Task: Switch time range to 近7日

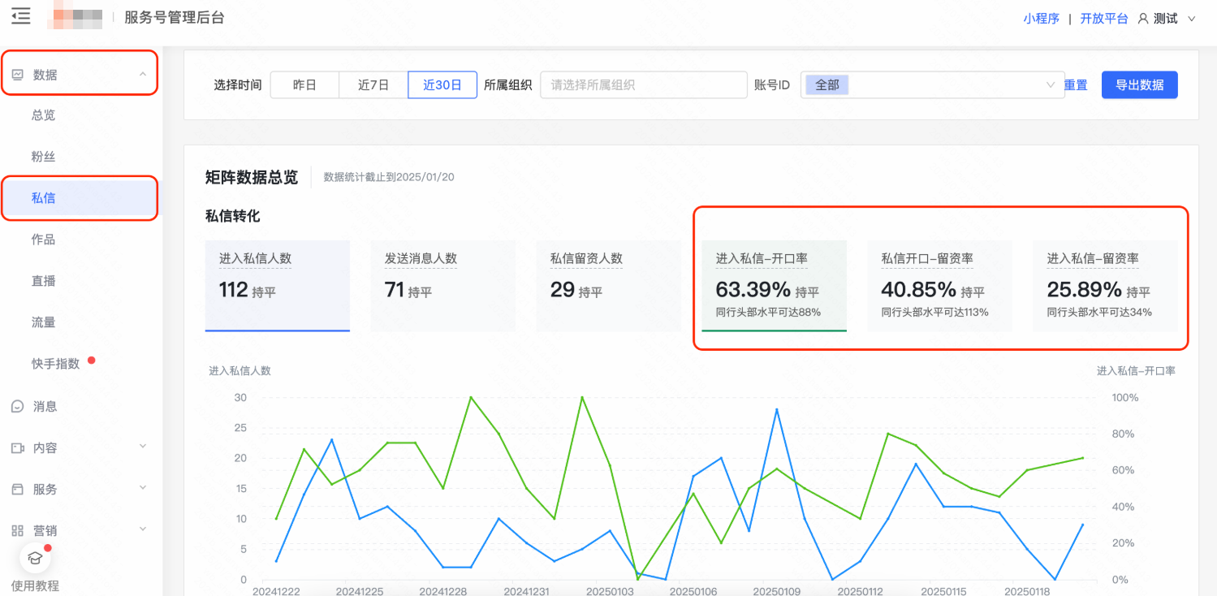Action: tap(373, 84)
